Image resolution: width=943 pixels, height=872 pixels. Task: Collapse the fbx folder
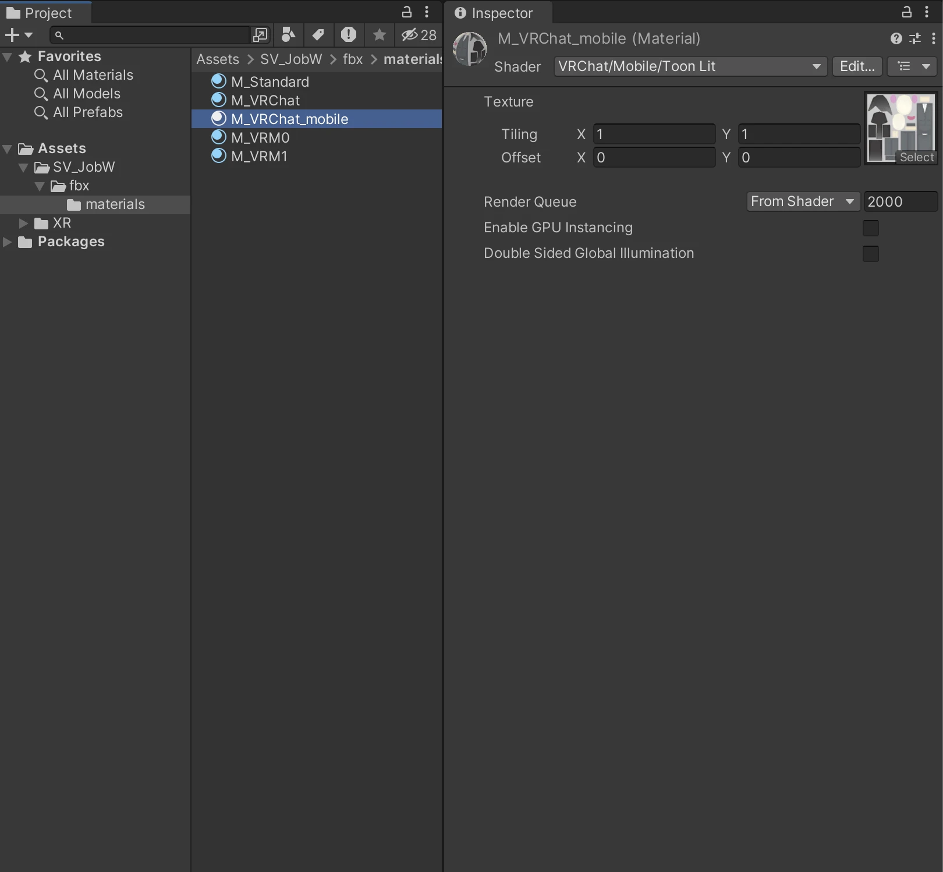tap(40, 186)
